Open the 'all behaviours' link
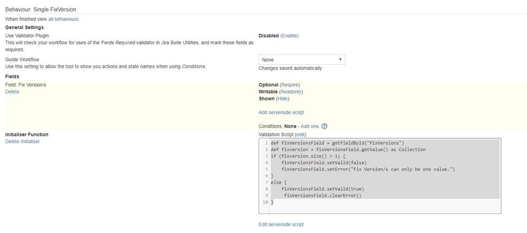 (63, 19)
